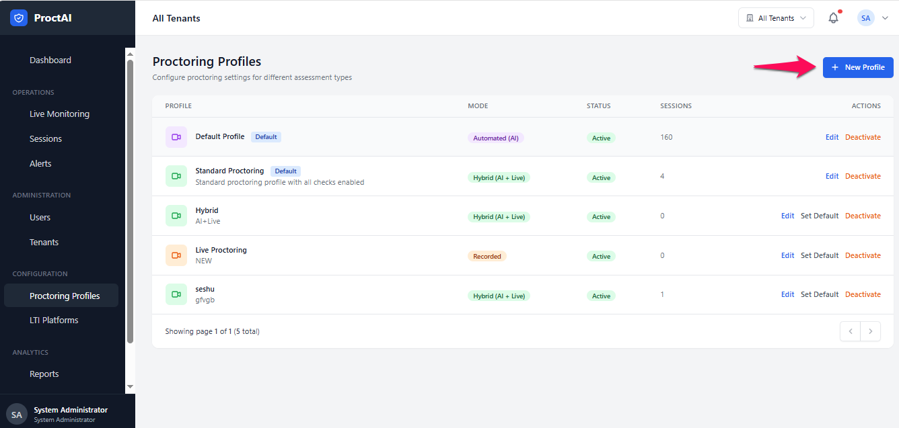Click the ProctAI brand name
This screenshot has height=428, width=899.
click(x=52, y=18)
